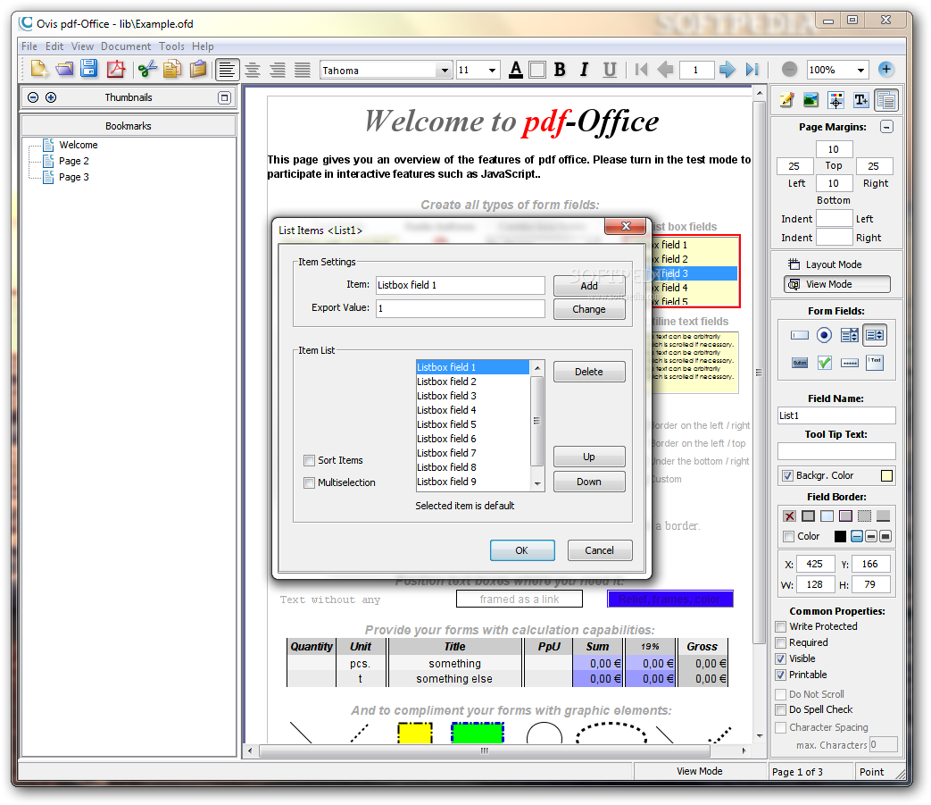The image size is (931, 805).
Task: Zoom out with the grey round icon
Action: point(789,70)
